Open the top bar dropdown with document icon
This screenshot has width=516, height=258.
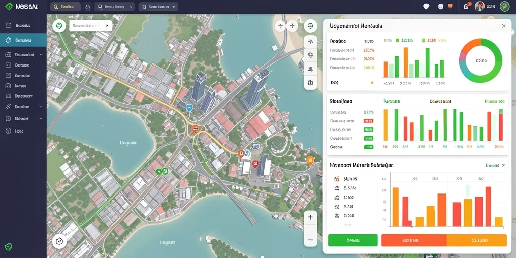[114, 7]
